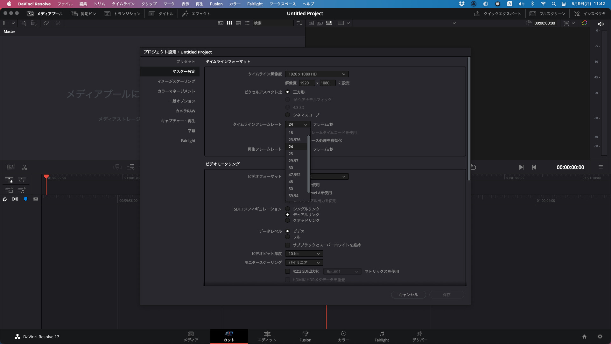The width and height of the screenshot is (611, 344).
Task: Open the タイムライン解像度 dropdown
Action: (317, 74)
